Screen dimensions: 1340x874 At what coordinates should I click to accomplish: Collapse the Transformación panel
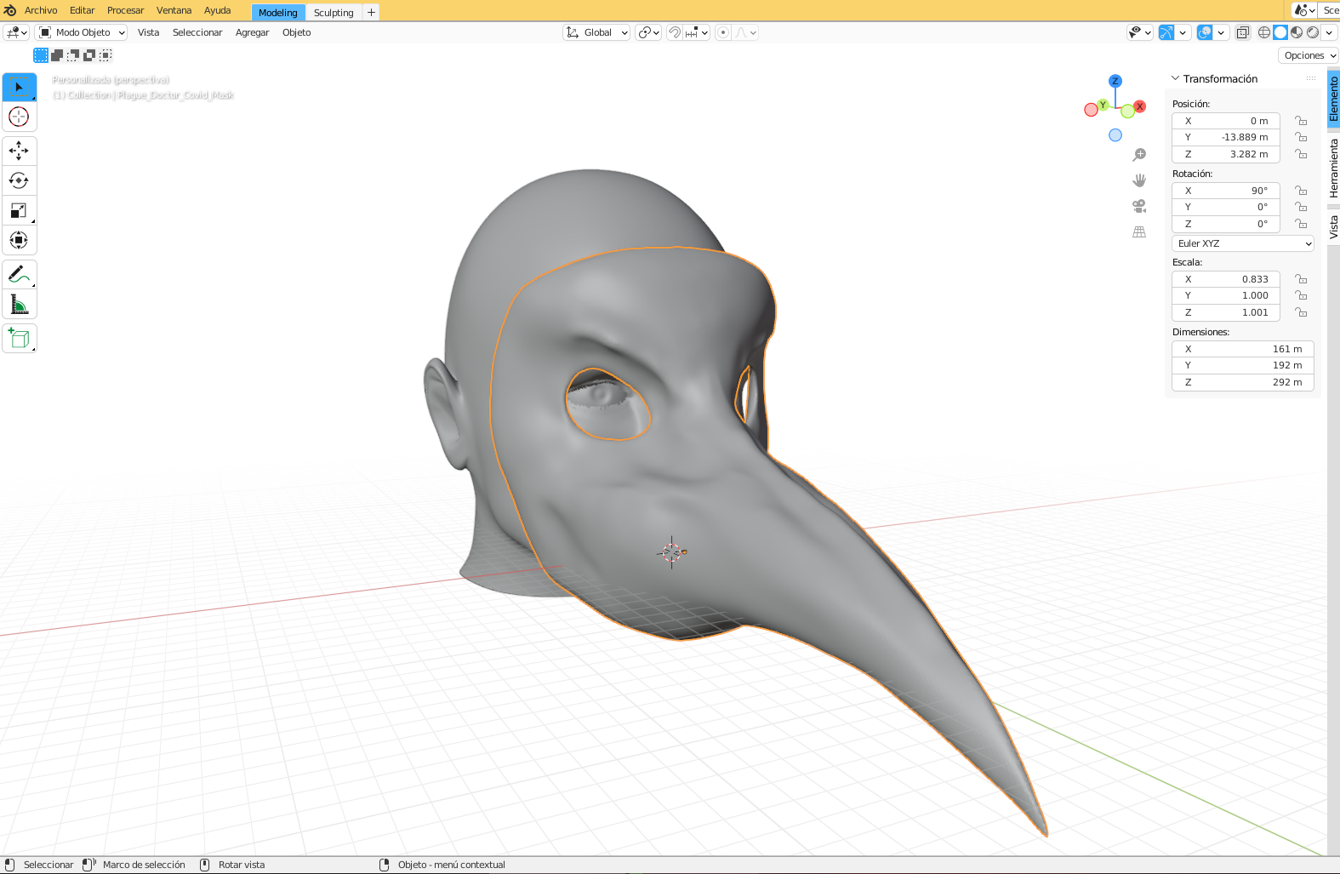1176,78
